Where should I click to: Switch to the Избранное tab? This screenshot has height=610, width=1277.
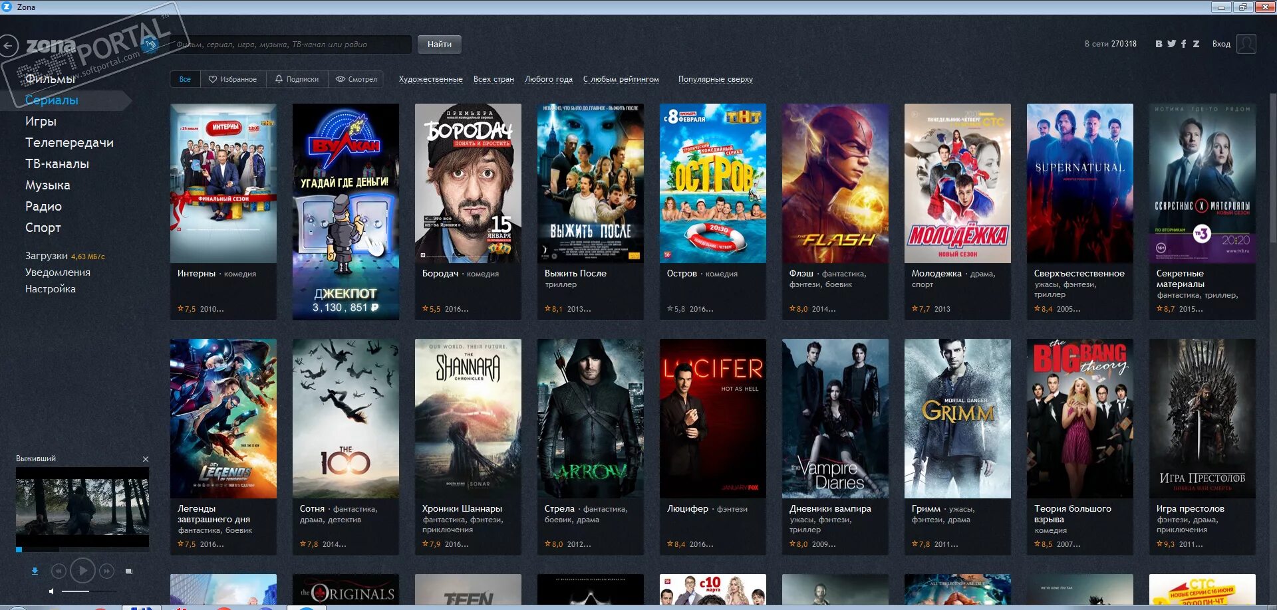pyautogui.click(x=233, y=79)
